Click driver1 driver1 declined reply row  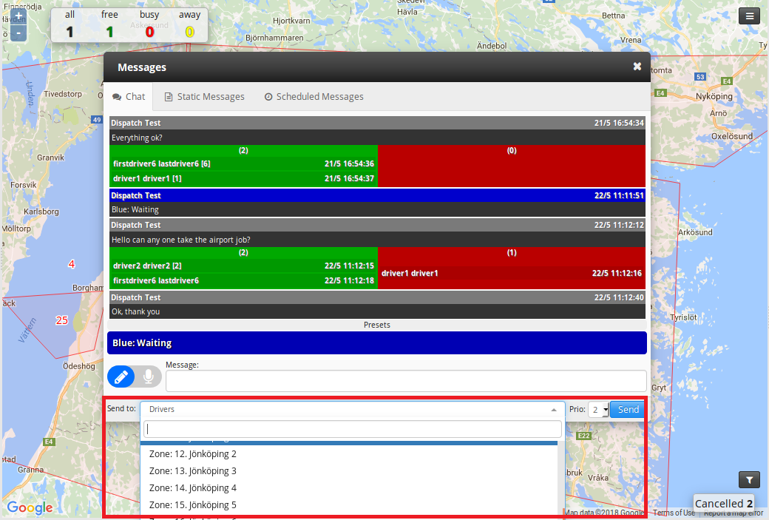click(512, 273)
